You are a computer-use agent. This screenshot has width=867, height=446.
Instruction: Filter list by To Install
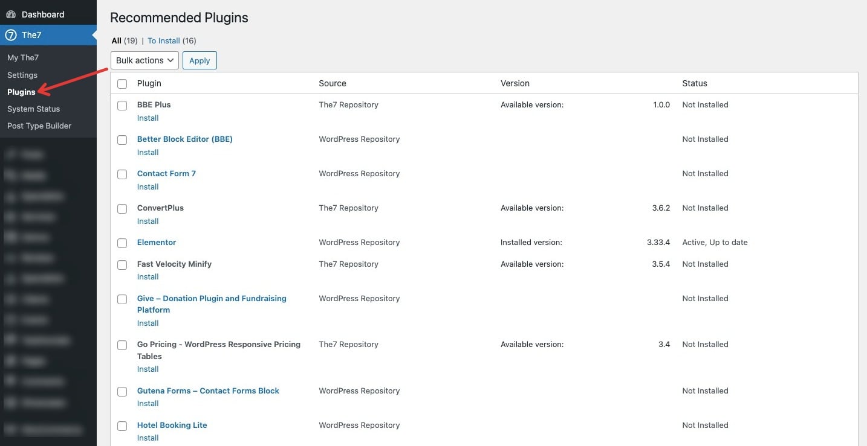coord(164,41)
